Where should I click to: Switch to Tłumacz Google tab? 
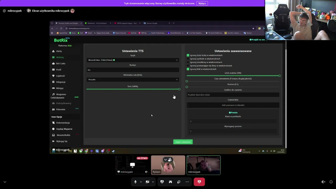click(156, 23)
